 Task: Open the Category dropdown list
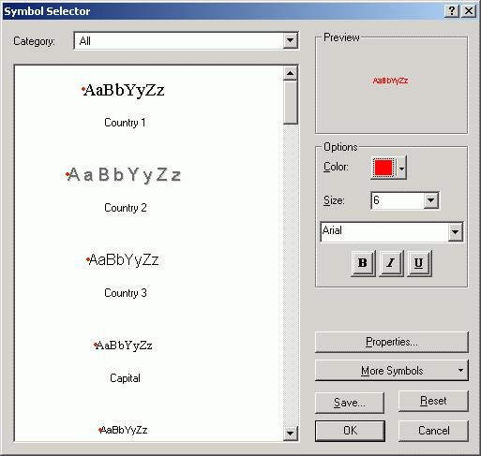[x=290, y=40]
